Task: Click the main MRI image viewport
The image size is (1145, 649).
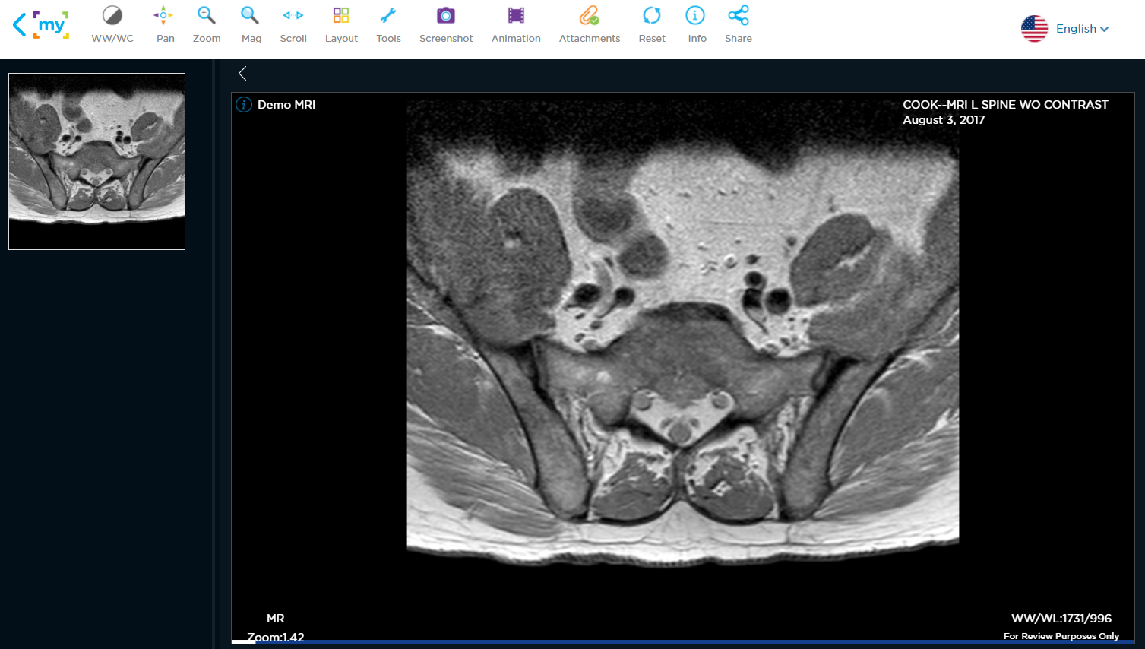Action: pyautogui.click(x=682, y=369)
